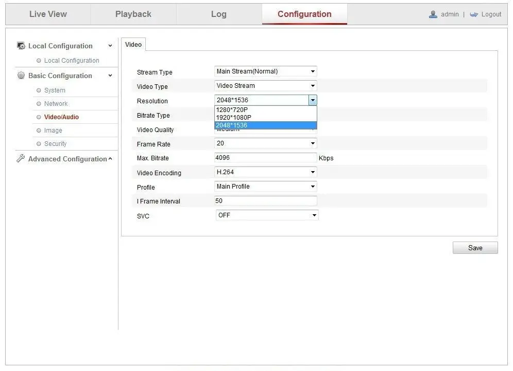This screenshot has width=513, height=371.
Task: Click the Logout arrow icon
Action: tap(474, 14)
